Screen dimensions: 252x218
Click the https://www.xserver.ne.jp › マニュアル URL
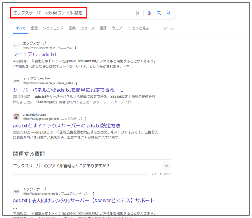[47, 48]
